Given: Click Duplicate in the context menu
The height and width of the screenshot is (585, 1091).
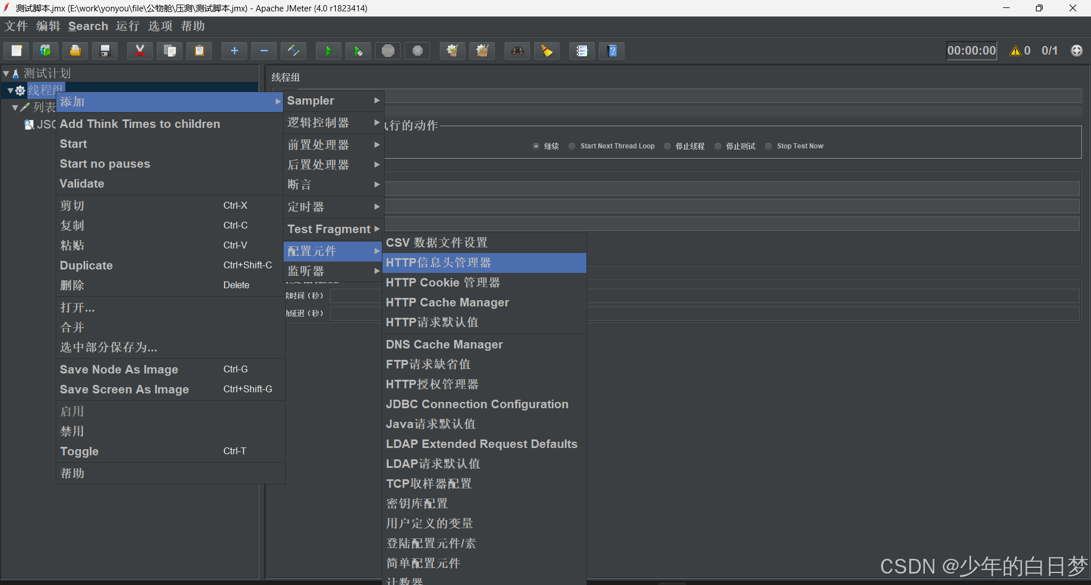Looking at the screenshot, I should pos(170,265).
